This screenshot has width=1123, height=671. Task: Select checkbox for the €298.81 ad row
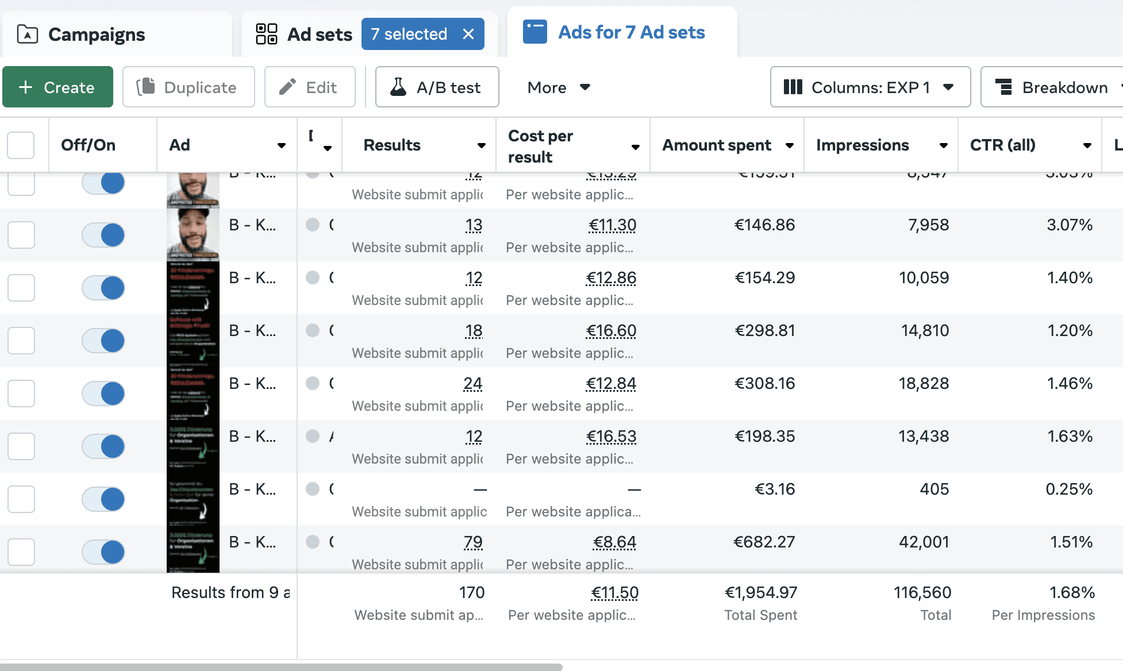(21, 341)
